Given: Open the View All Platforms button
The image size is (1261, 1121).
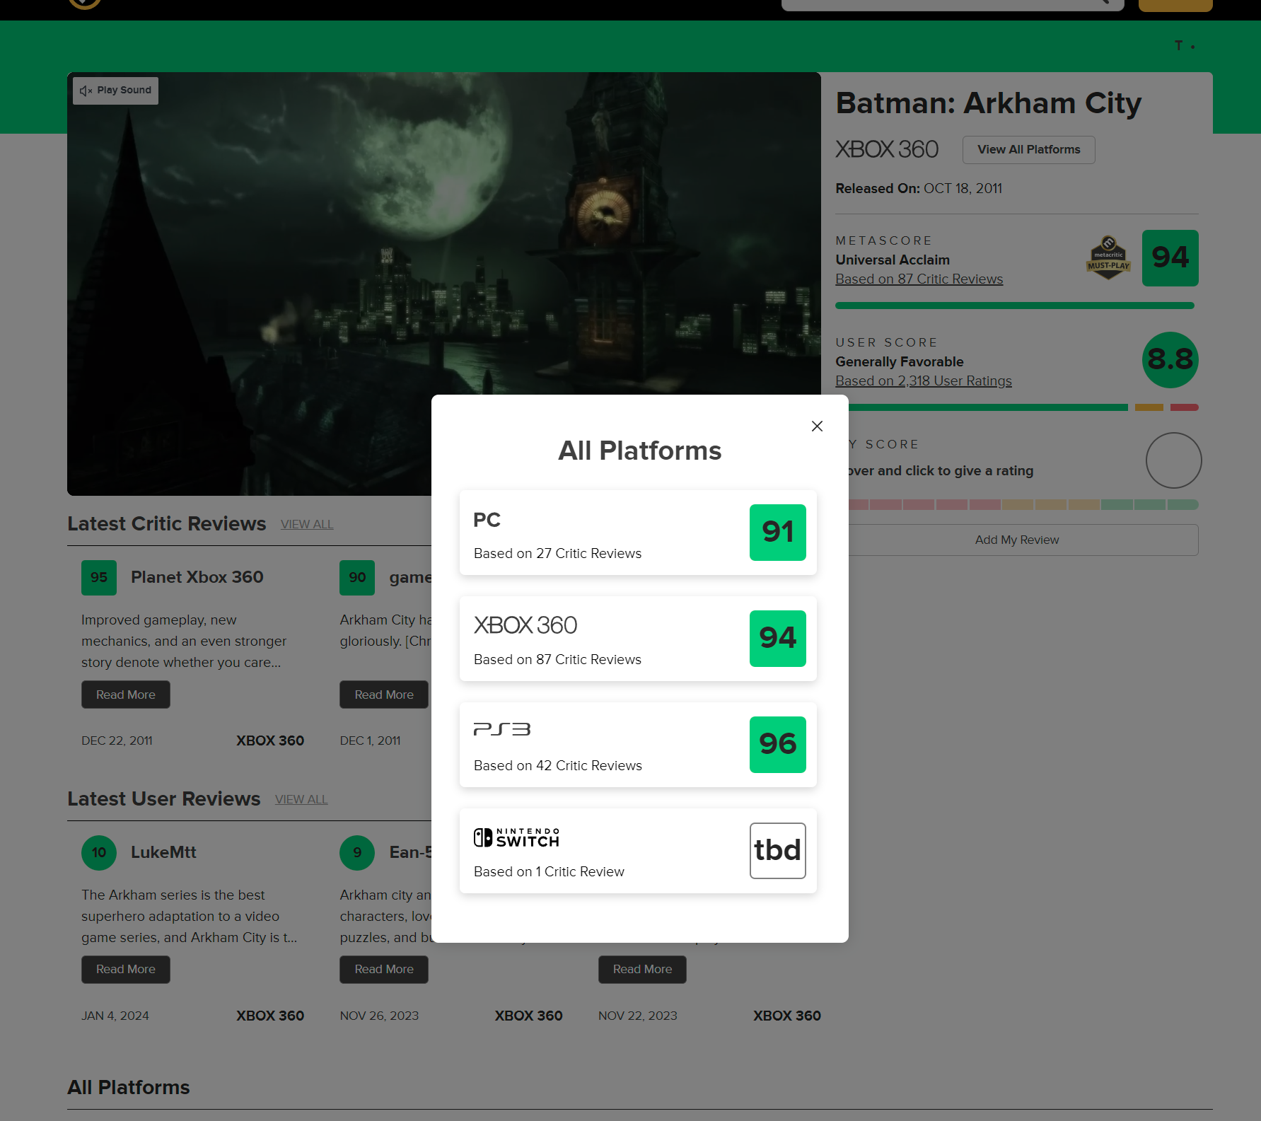Looking at the screenshot, I should coord(1028,150).
